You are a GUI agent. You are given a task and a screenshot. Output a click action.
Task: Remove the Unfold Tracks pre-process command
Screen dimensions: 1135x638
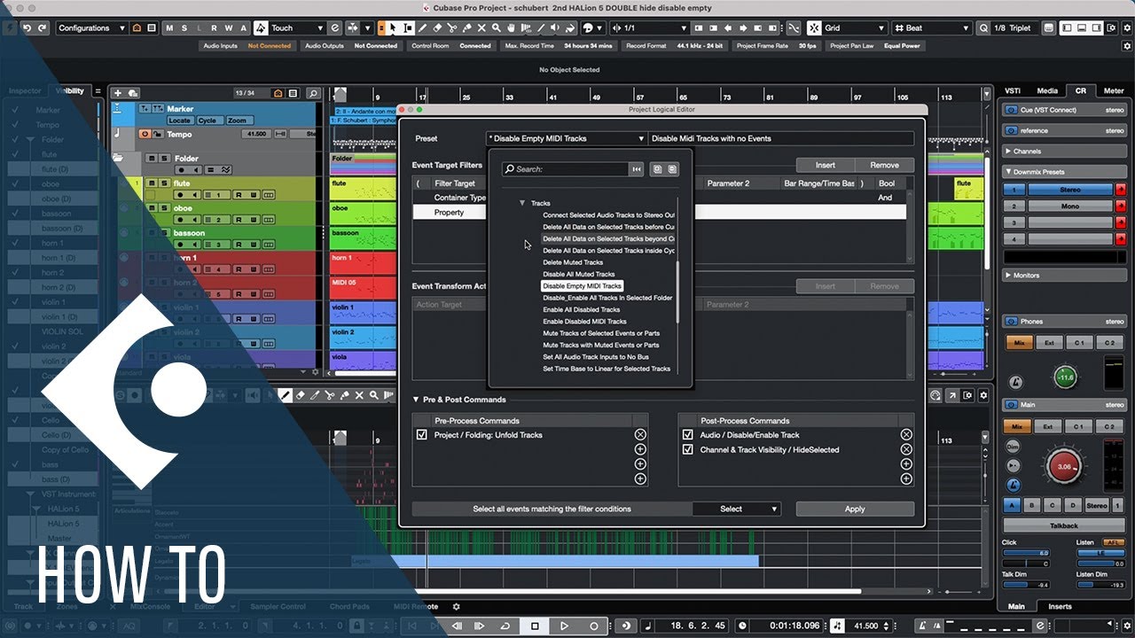pos(640,435)
